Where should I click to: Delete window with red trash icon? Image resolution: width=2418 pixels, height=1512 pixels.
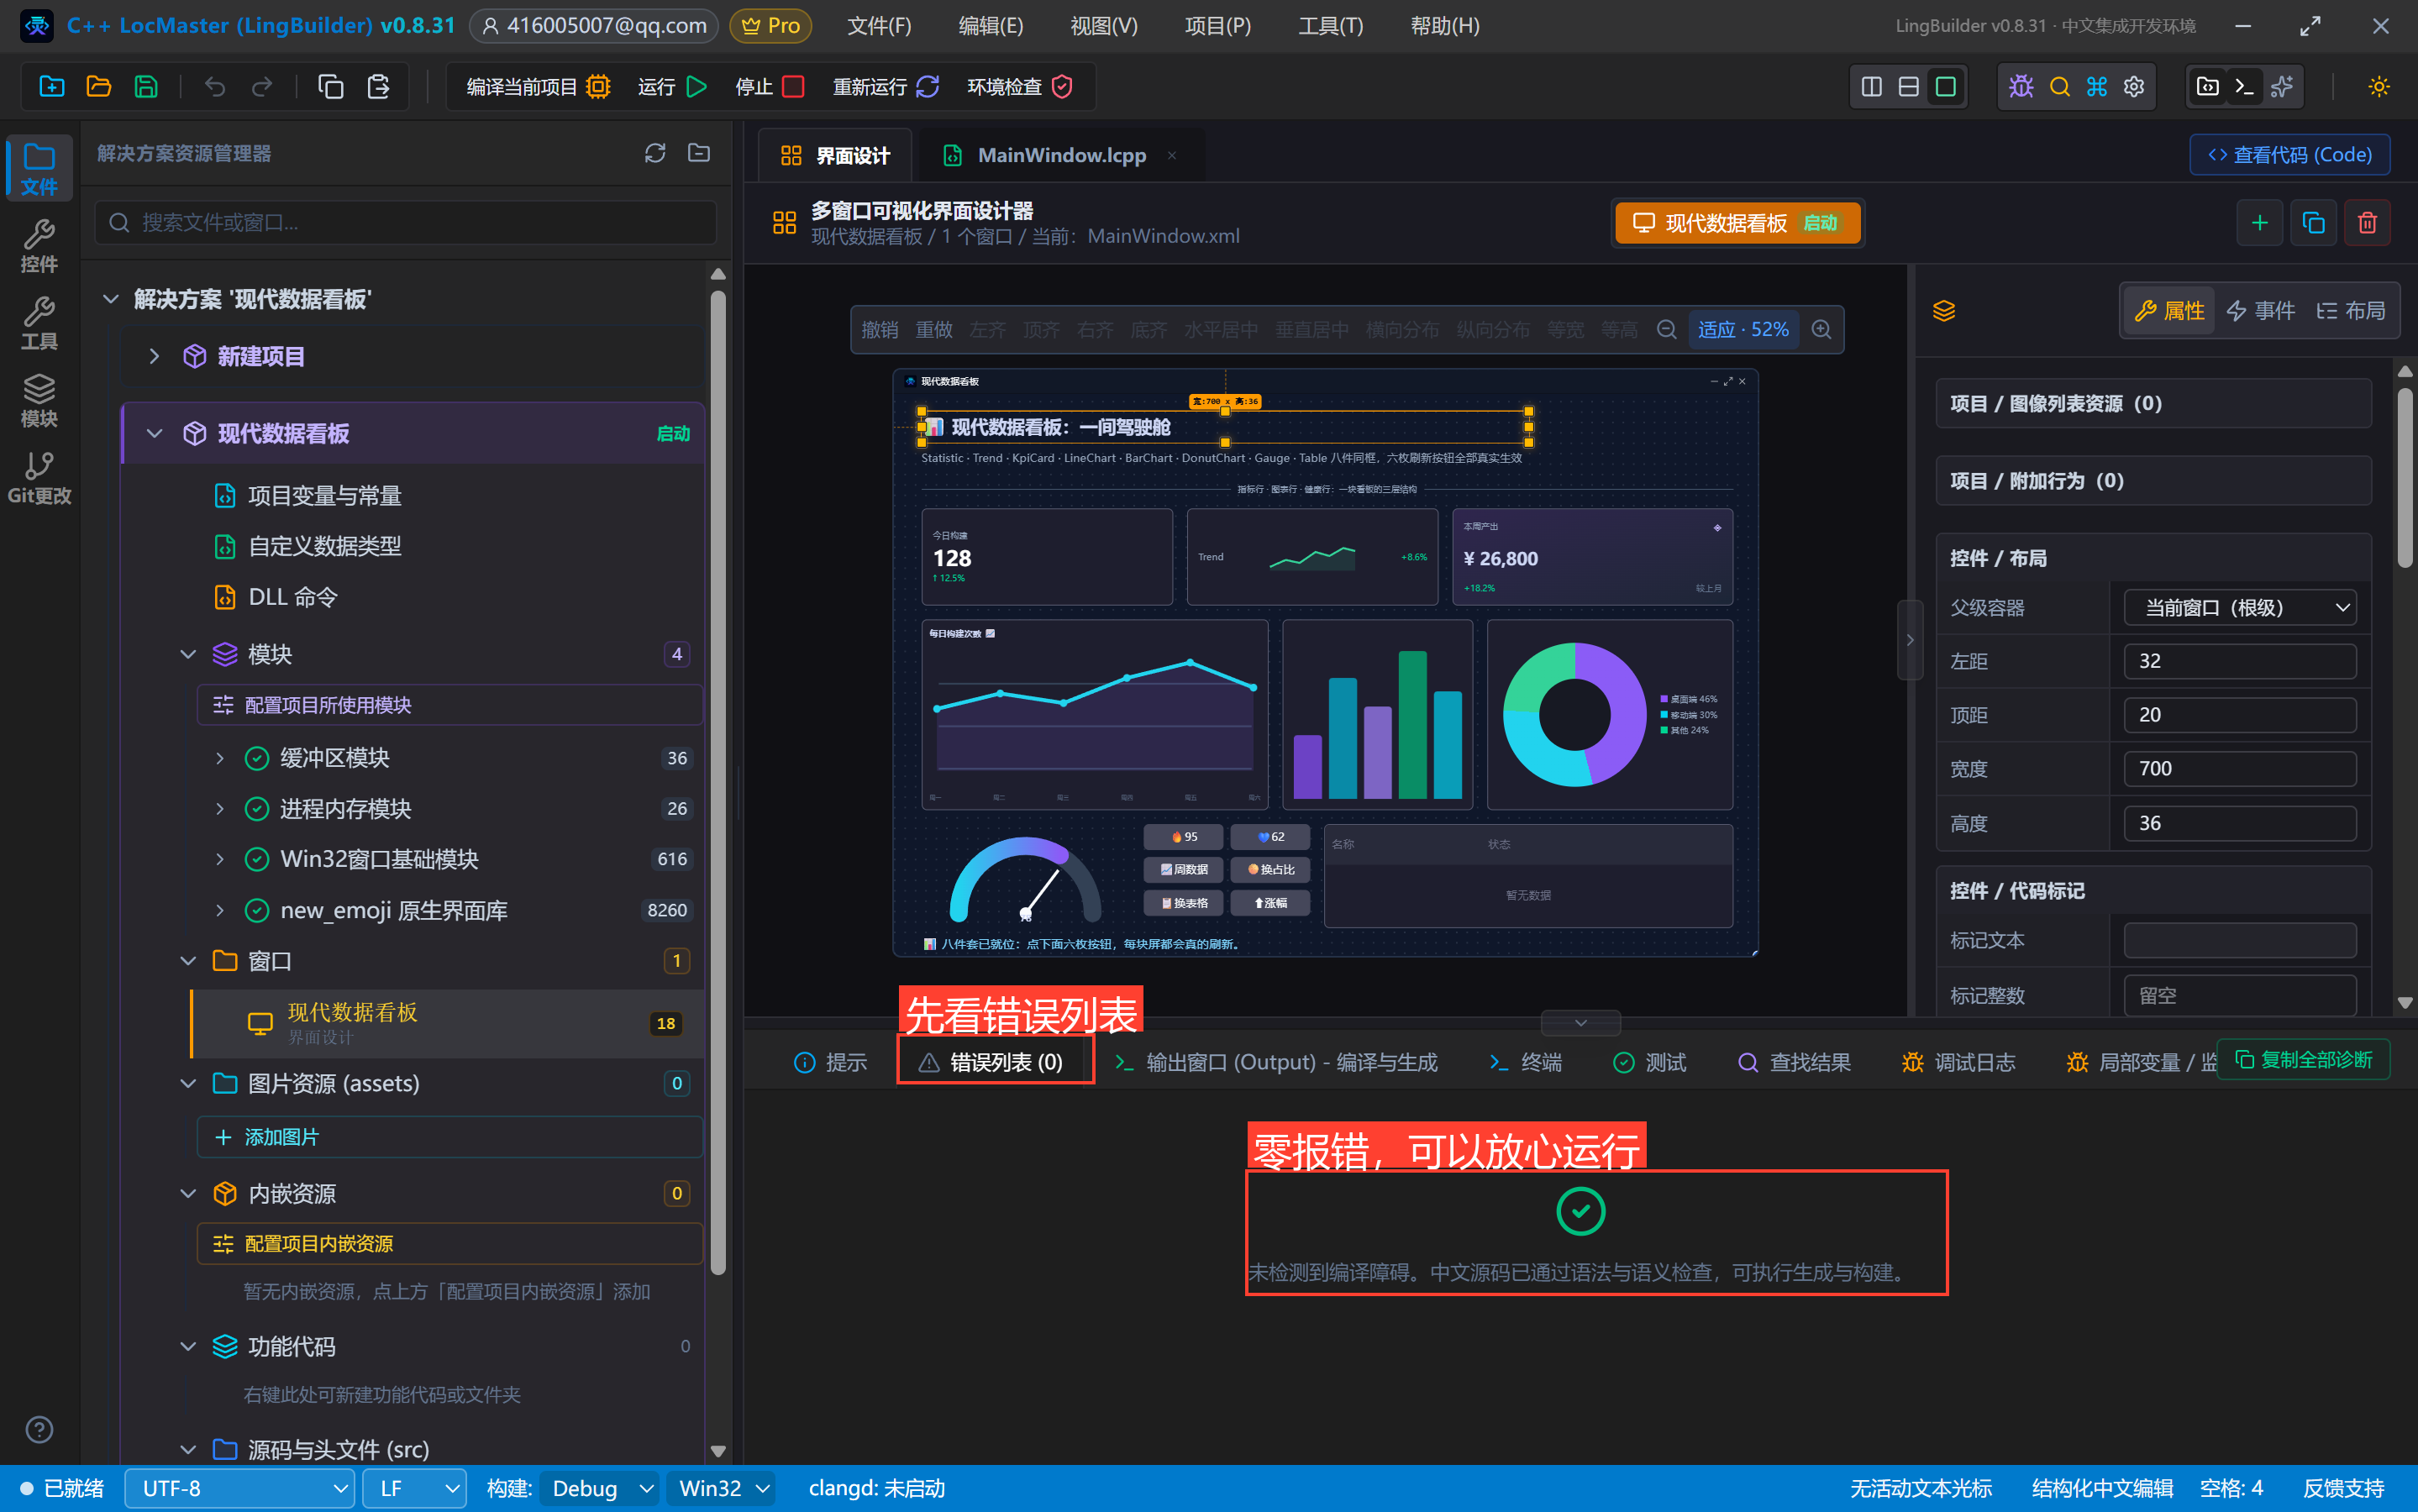[2367, 222]
